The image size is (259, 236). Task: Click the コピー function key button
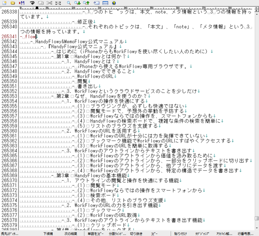click(x=154, y=234)
